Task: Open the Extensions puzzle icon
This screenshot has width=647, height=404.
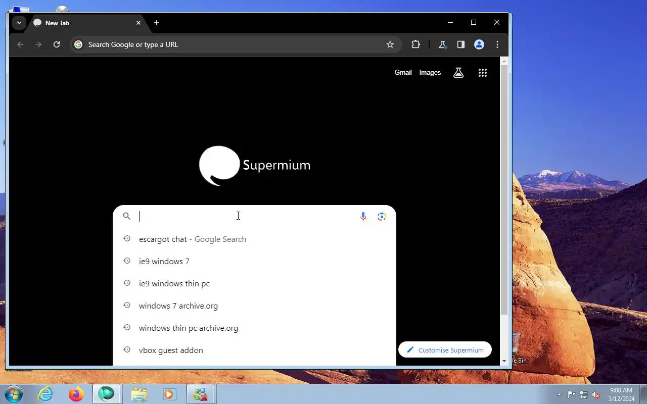Action: (415, 44)
